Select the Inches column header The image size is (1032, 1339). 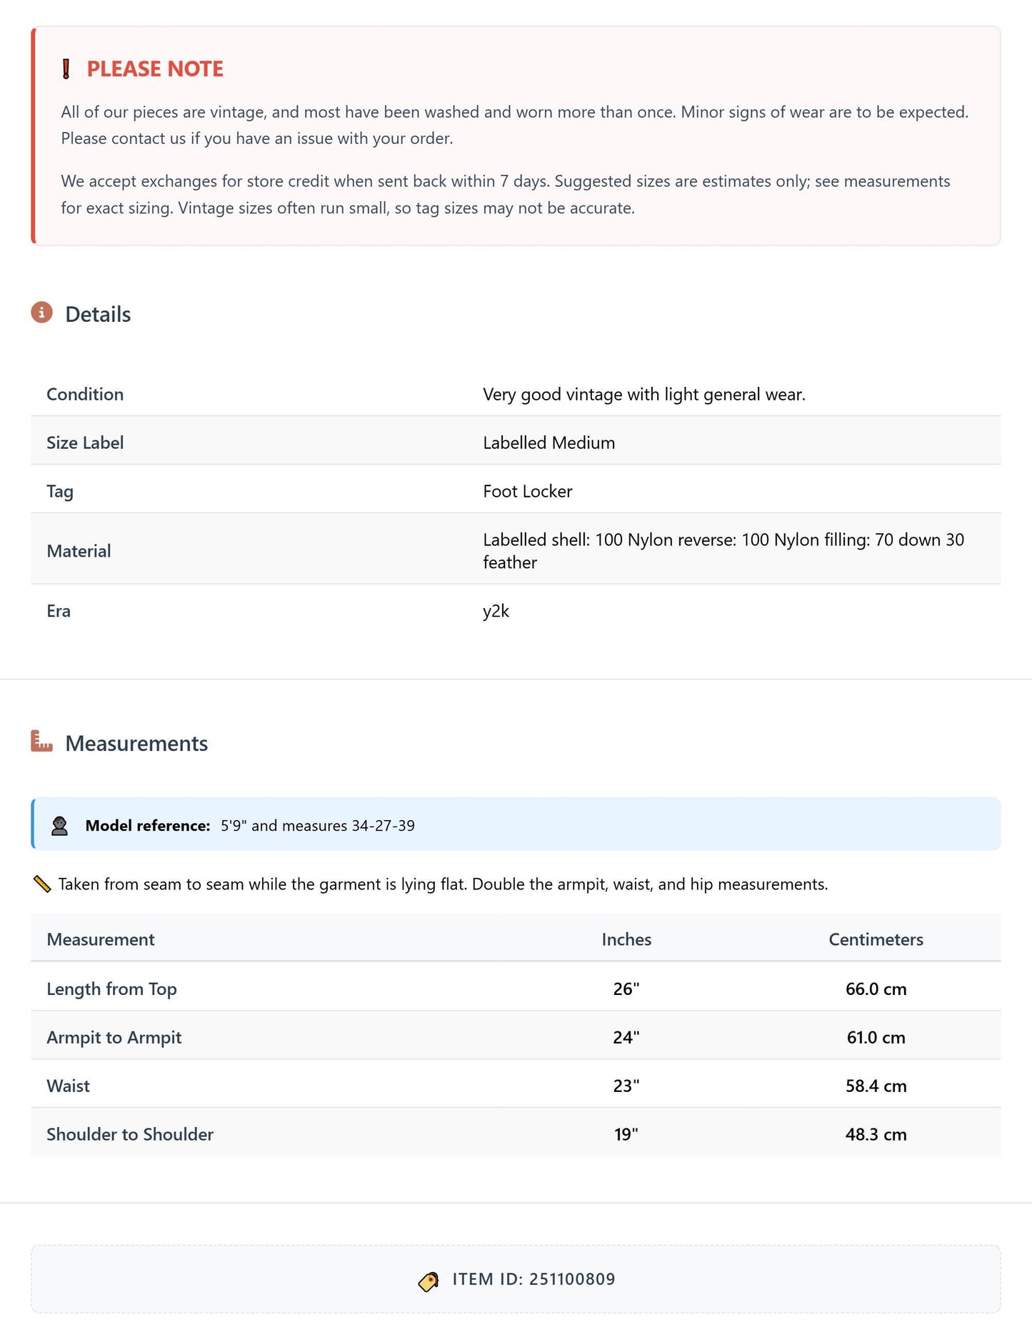tap(626, 939)
